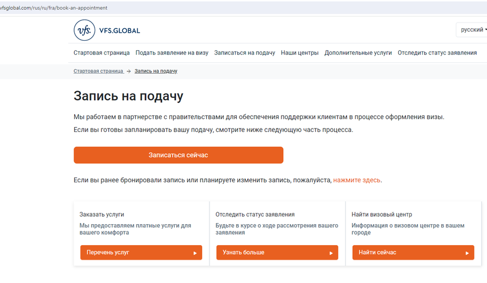The image size is (487, 283).
Task: Click the Перечень услуг button
Action: (141, 252)
